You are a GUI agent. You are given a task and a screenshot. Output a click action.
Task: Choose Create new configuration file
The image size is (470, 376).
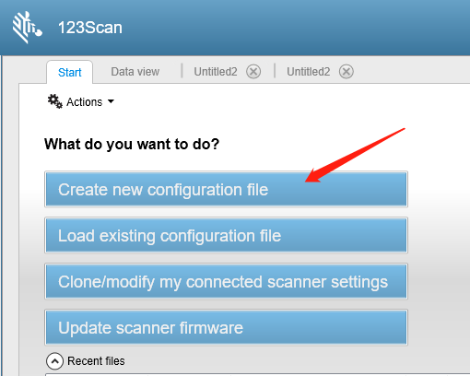tap(226, 189)
